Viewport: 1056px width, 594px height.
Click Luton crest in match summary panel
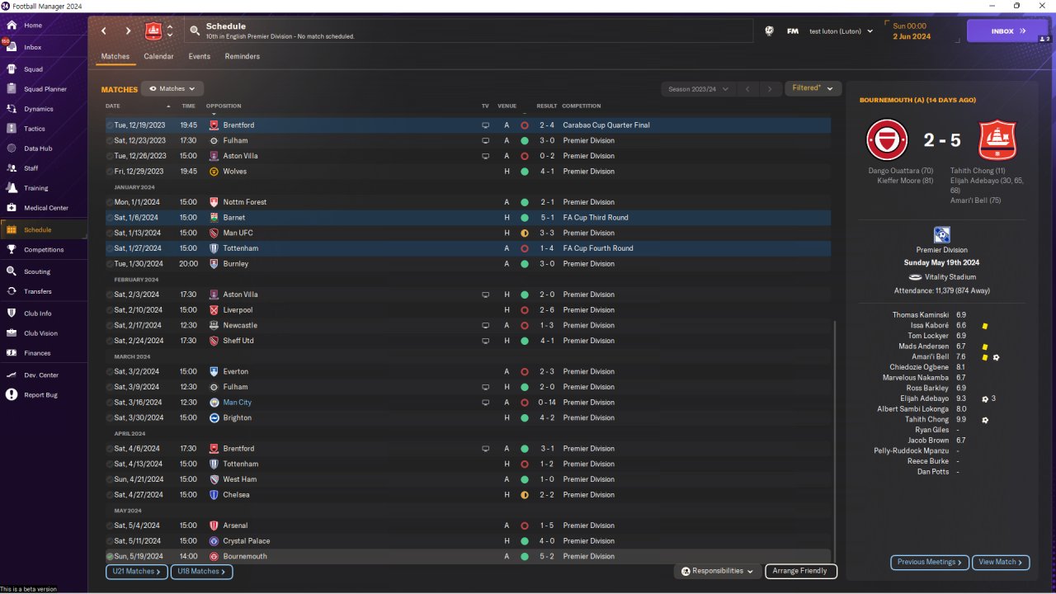click(x=997, y=140)
